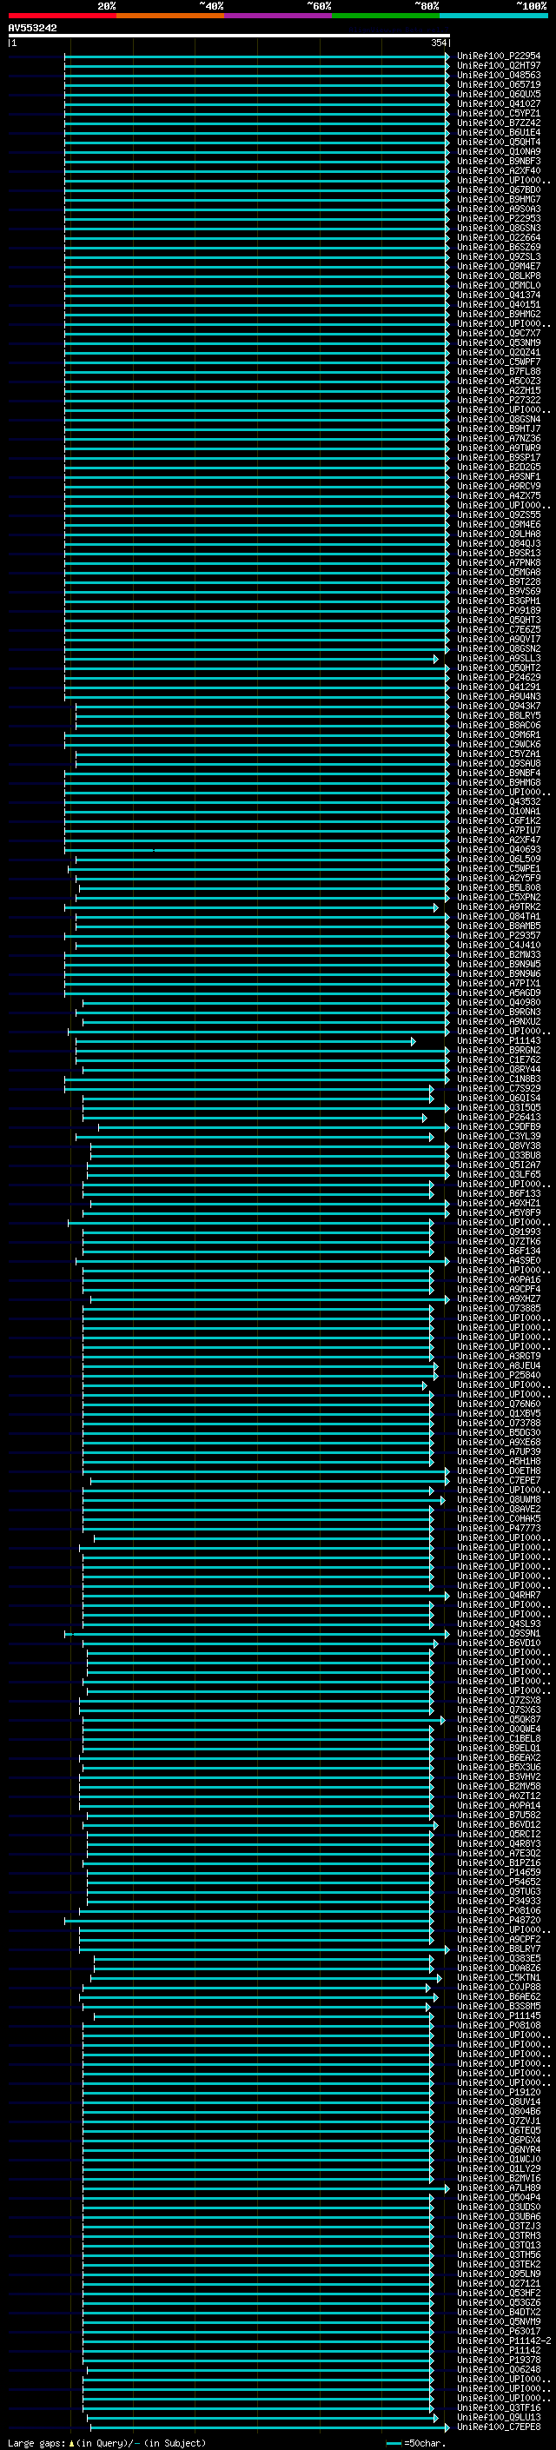Click UniRef100_P25840 label
Screen dimensions: 556x2450
498,1375
